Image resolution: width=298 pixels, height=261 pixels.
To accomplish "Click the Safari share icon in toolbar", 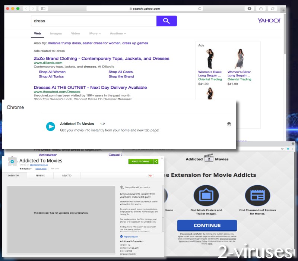I will tap(260, 9).
